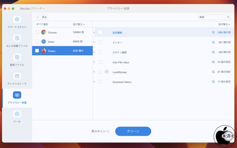Open the Tools (ツール) toolbox icon

[x=17, y=114]
